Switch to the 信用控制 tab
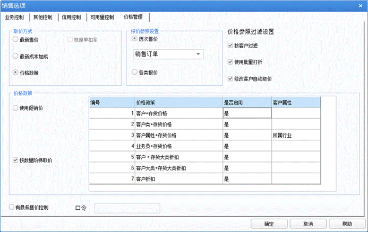 [70, 17]
